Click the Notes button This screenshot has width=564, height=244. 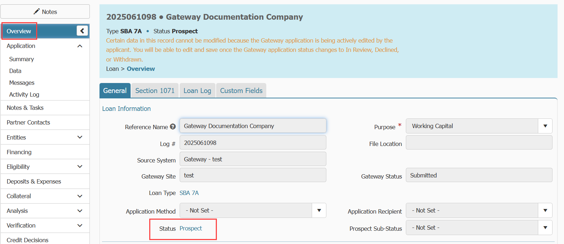(45, 11)
